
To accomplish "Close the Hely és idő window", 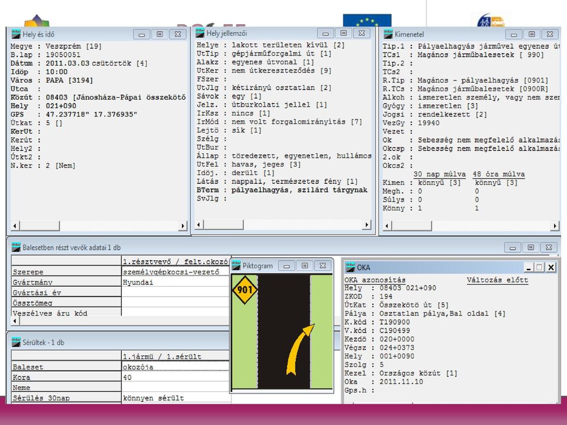I will click(x=178, y=34).
